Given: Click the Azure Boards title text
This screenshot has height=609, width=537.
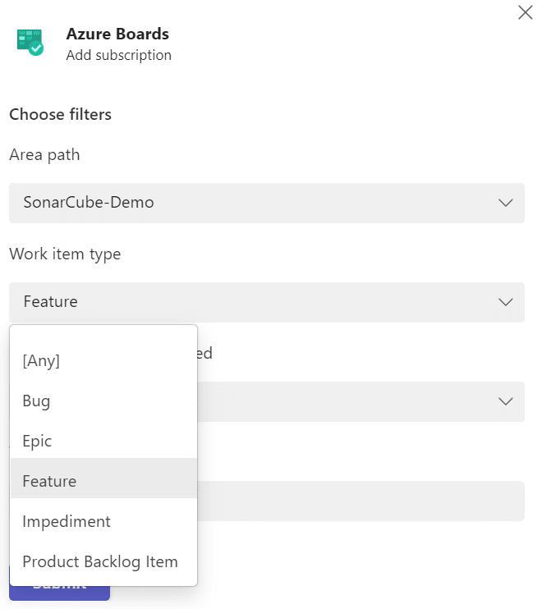Looking at the screenshot, I should tap(117, 34).
